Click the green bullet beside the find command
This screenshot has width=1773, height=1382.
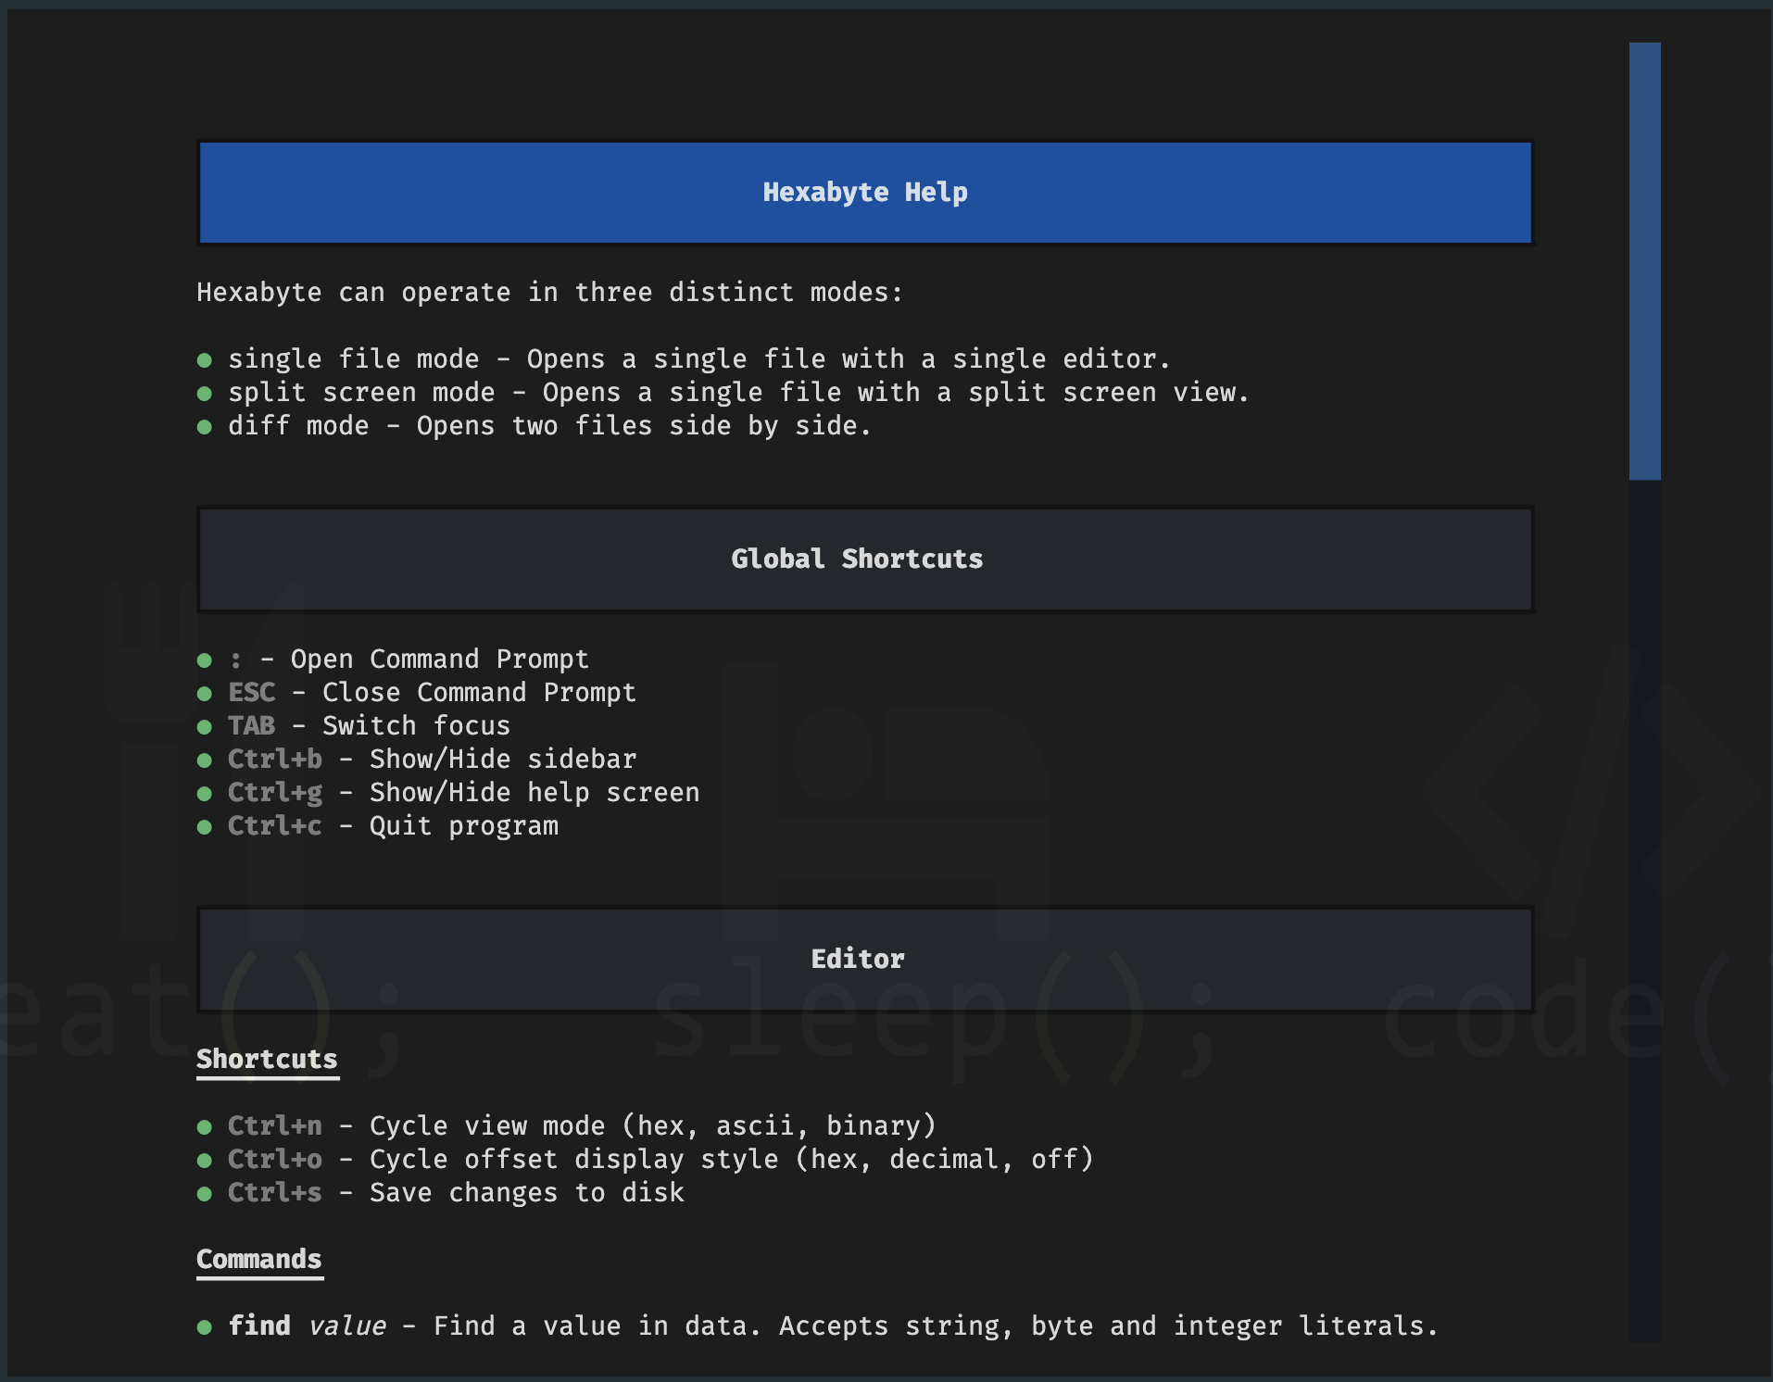205,1327
